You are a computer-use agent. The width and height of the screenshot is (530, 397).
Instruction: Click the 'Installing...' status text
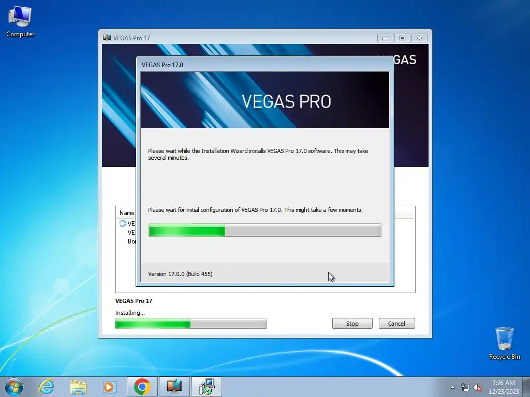pos(130,313)
